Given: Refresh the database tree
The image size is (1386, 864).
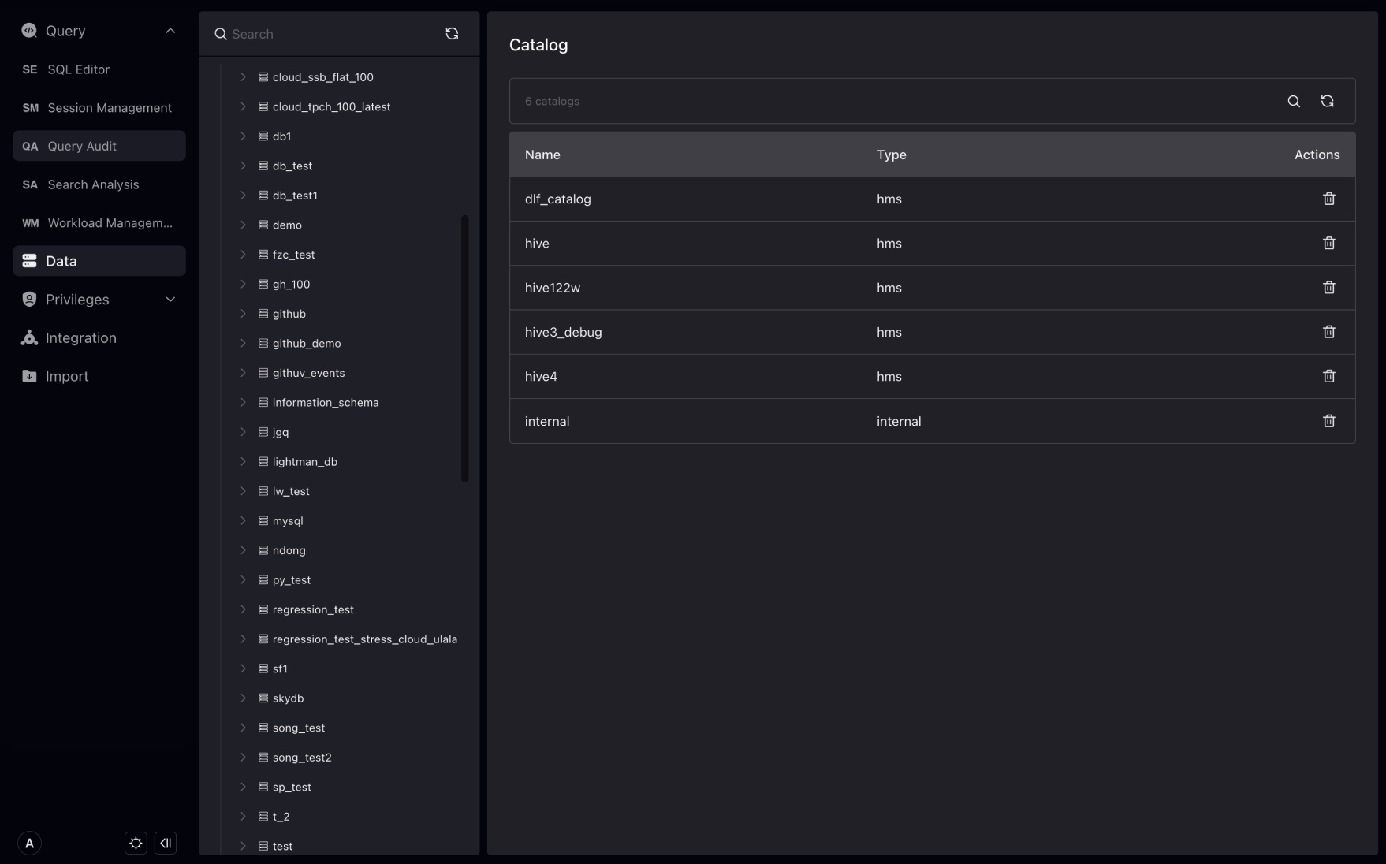Looking at the screenshot, I should tap(452, 34).
